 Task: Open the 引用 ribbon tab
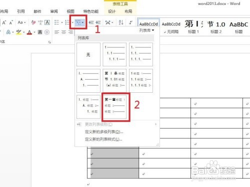[x=21, y=11]
